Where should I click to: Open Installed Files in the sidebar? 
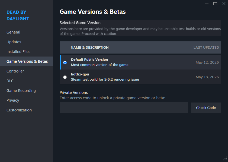tap(18, 52)
